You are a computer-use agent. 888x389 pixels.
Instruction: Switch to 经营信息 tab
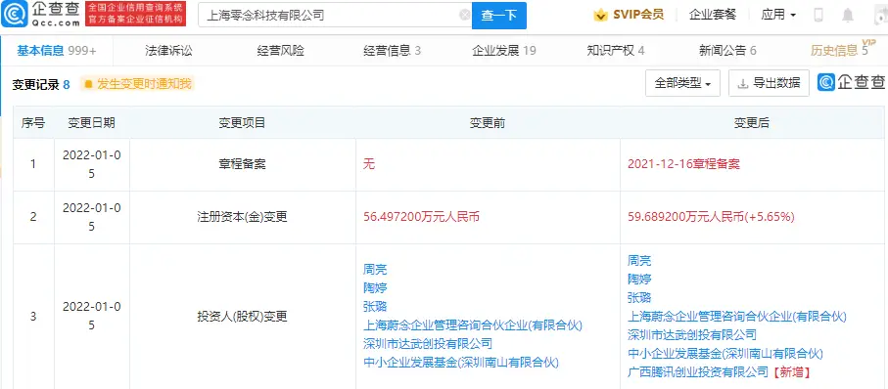(x=392, y=51)
